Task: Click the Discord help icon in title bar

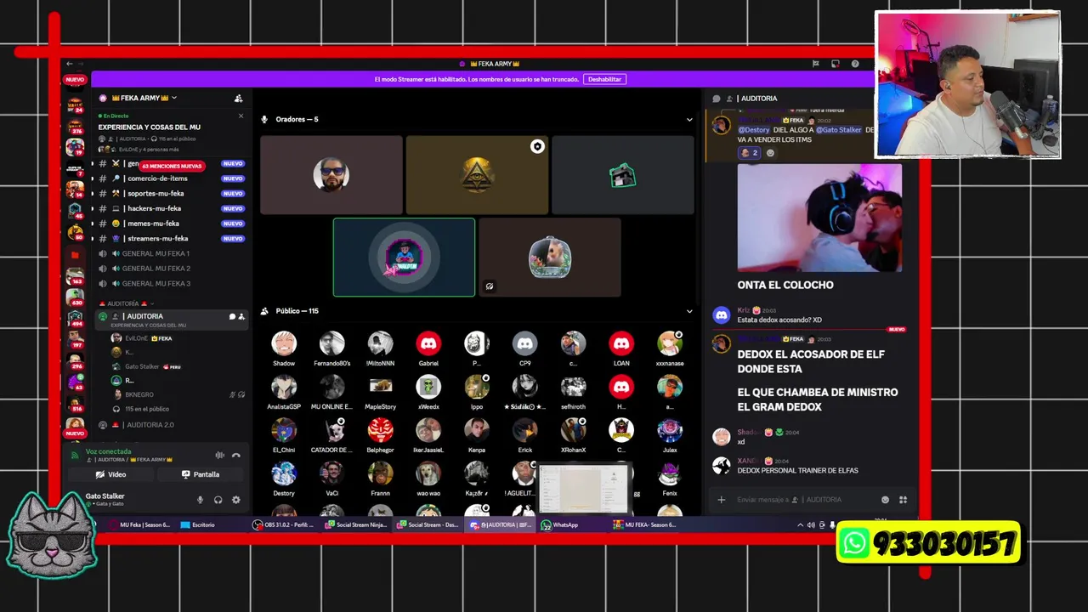Action: tap(855, 64)
